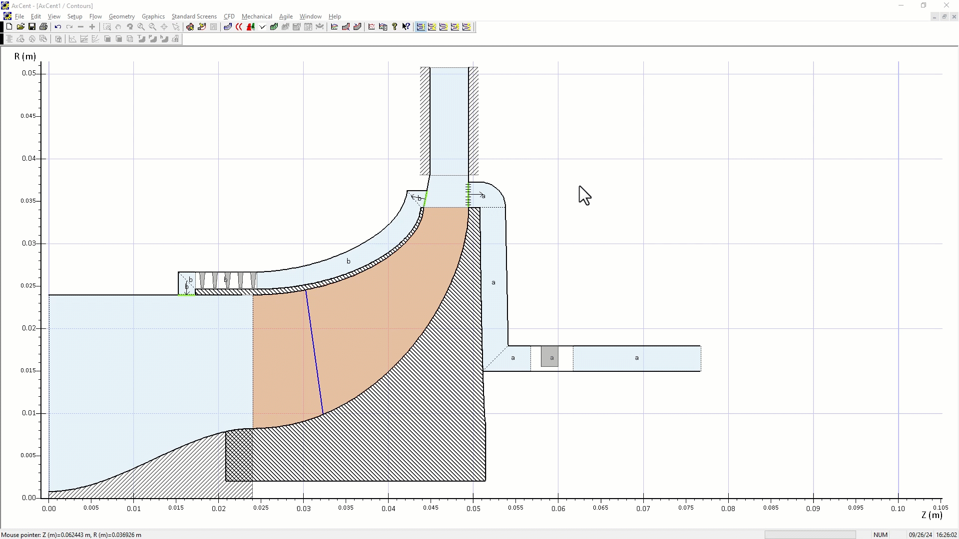Click the plus zoom button in toolbar
Viewport: 959px width, 539px height.
point(92,27)
